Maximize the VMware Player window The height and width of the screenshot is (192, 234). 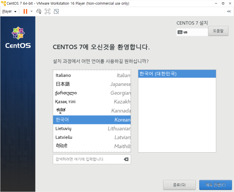pos(223,3)
